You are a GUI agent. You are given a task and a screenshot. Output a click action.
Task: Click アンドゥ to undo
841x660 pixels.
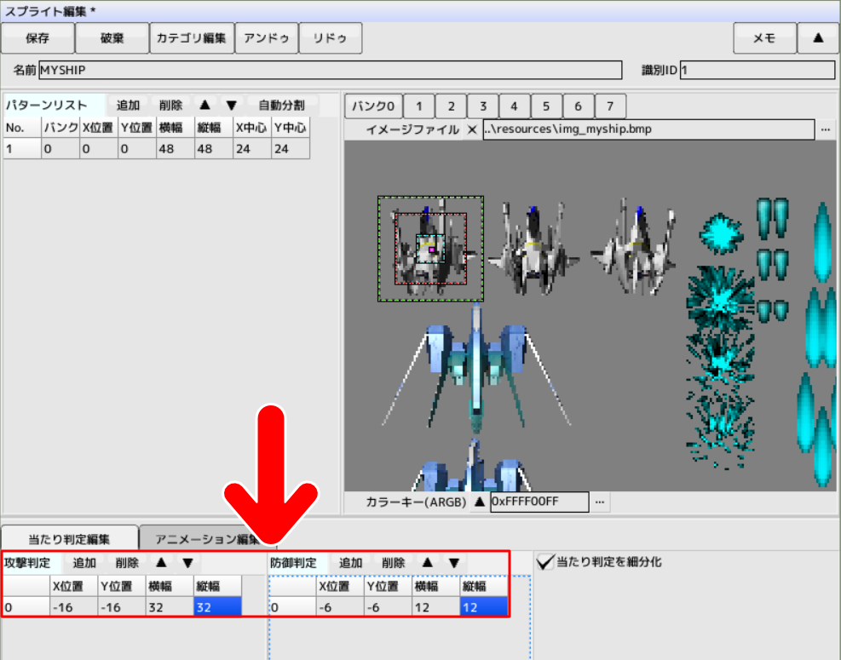(267, 38)
